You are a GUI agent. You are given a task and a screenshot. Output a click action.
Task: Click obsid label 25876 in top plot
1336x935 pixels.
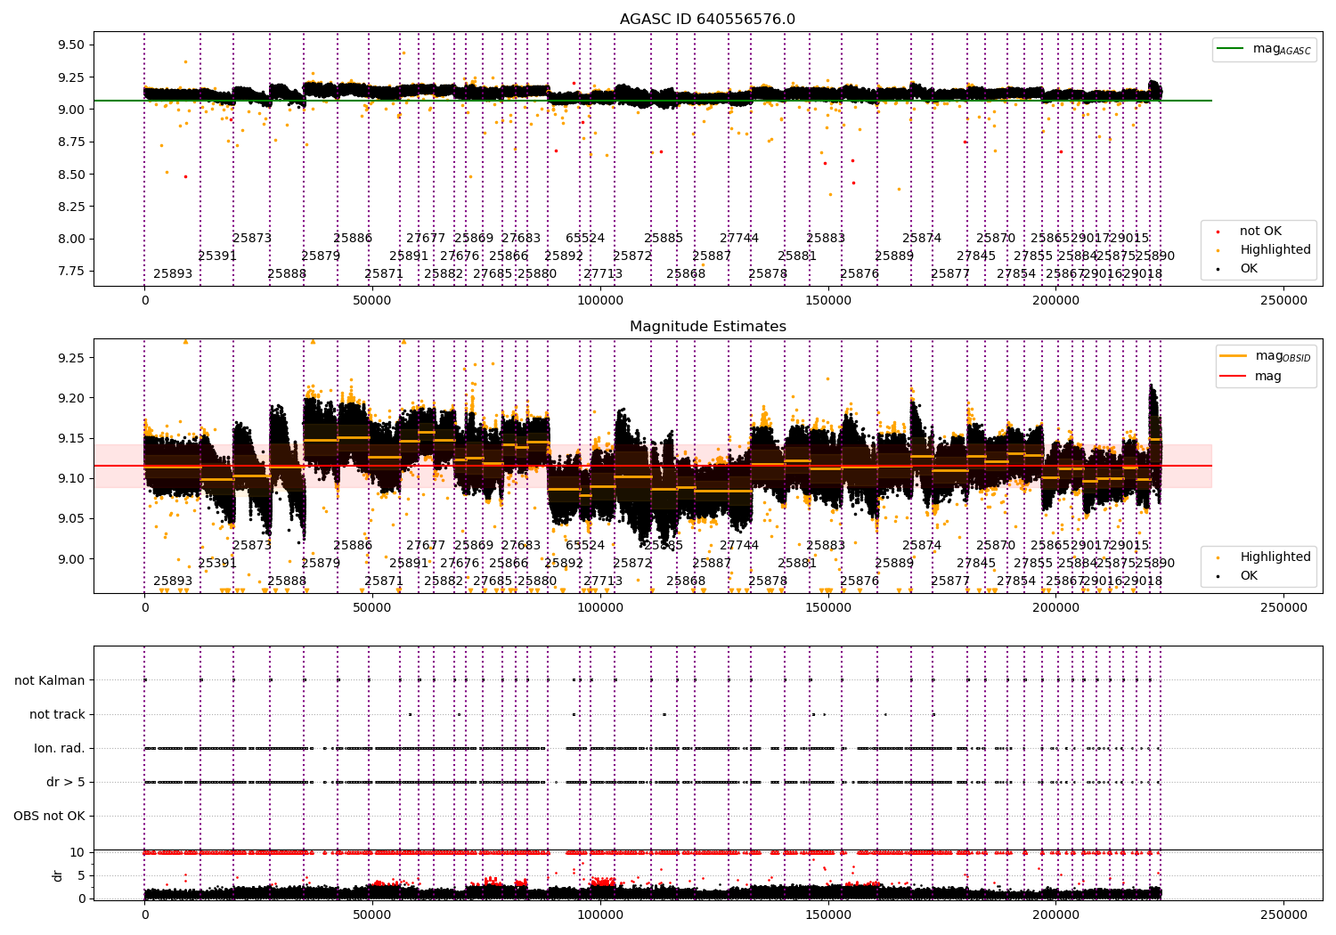point(859,274)
